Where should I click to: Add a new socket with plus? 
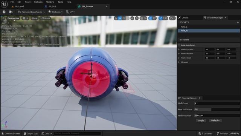(238, 22)
